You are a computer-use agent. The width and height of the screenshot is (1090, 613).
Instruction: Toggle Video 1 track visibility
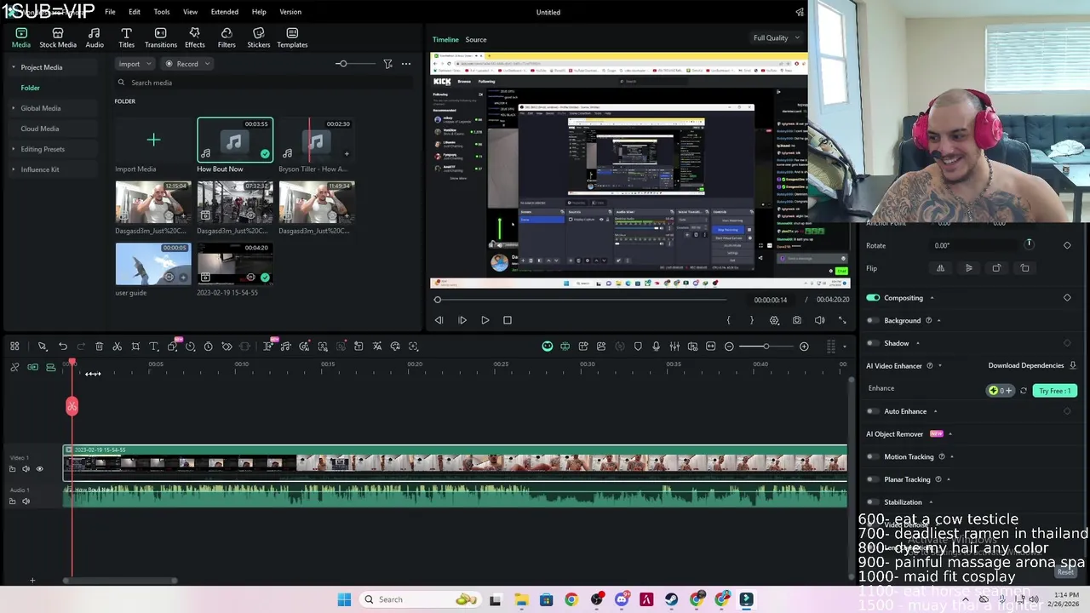[39, 469]
